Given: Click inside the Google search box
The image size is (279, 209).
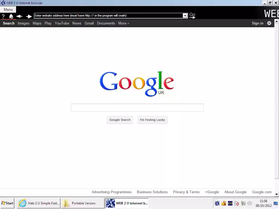Looking at the screenshot, I should click(137, 107).
